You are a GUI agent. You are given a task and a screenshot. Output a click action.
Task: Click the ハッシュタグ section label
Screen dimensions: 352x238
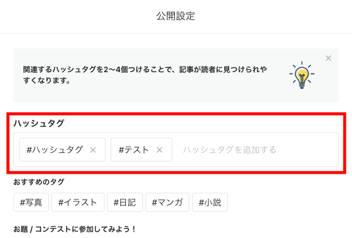pos(39,123)
